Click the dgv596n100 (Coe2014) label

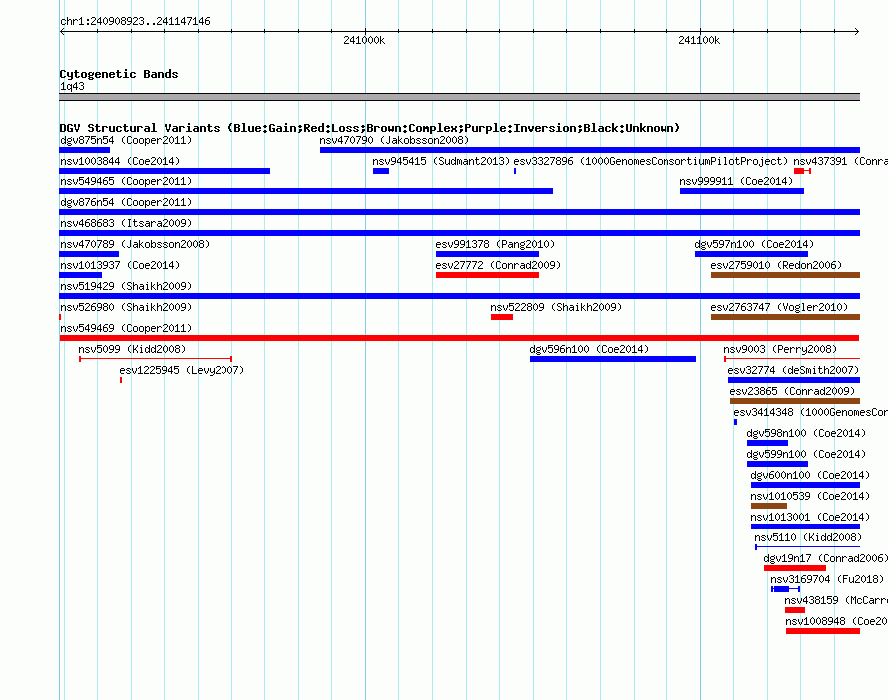point(589,349)
